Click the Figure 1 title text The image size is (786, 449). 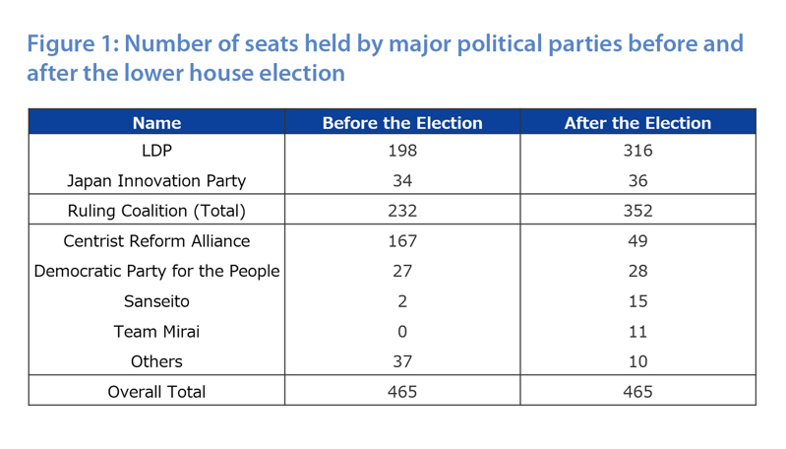point(385,58)
